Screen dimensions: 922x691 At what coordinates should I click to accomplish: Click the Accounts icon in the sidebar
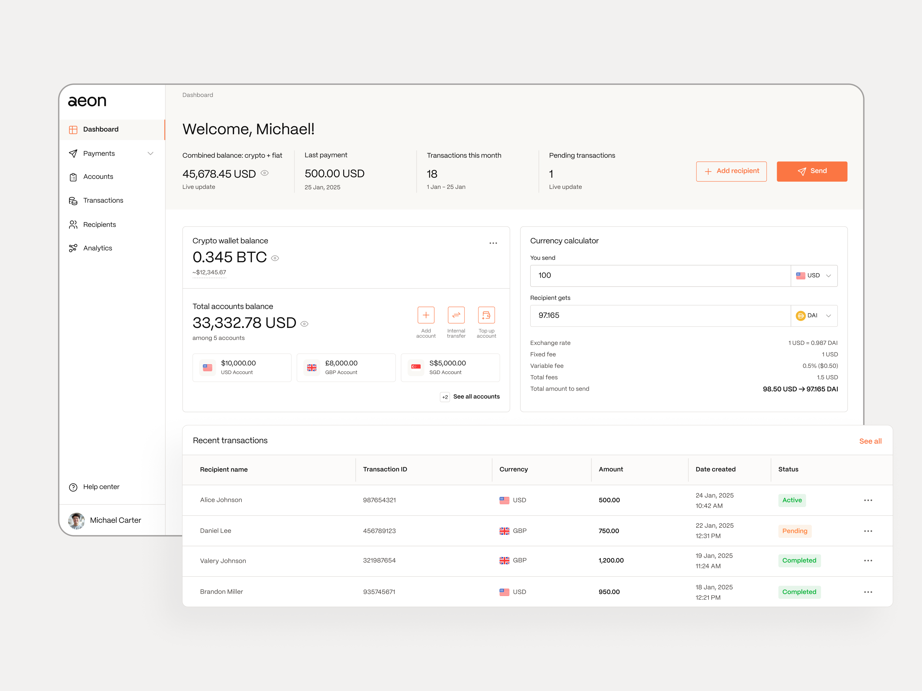coord(73,176)
